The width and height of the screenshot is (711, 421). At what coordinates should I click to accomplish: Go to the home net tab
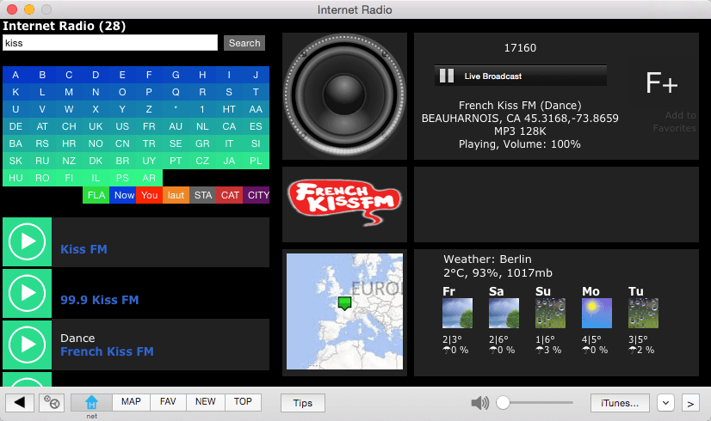[x=91, y=402]
